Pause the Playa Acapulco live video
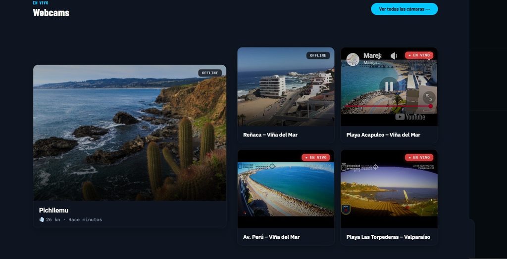 pyautogui.click(x=389, y=86)
